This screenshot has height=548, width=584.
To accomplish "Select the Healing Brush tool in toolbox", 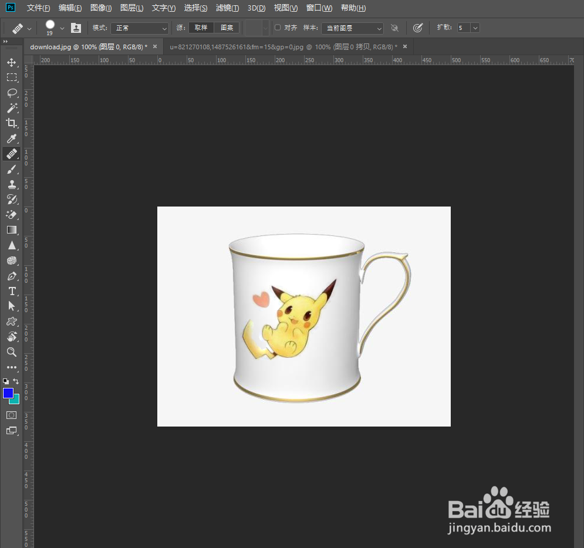I will click(x=12, y=154).
